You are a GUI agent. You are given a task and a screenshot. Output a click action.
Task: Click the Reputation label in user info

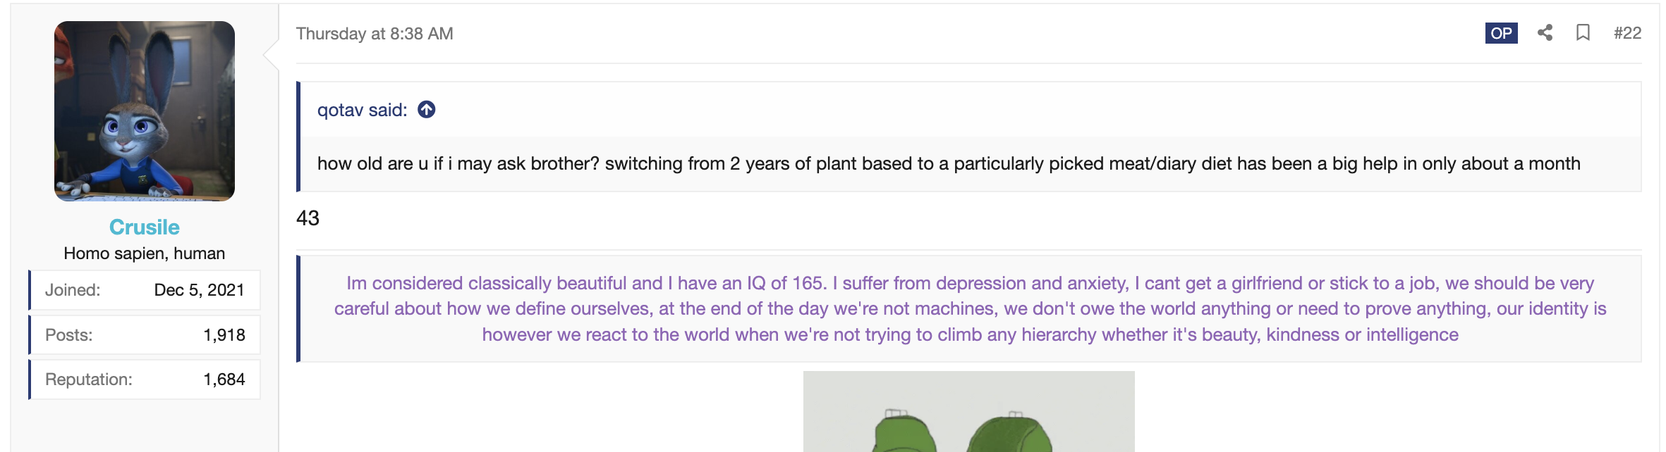tap(89, 379)
